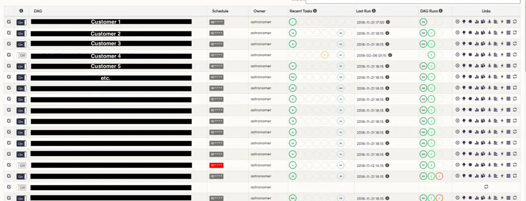Click the edit icon in the etc. row
Screen dimensions: 526x201
click(9, 76)
